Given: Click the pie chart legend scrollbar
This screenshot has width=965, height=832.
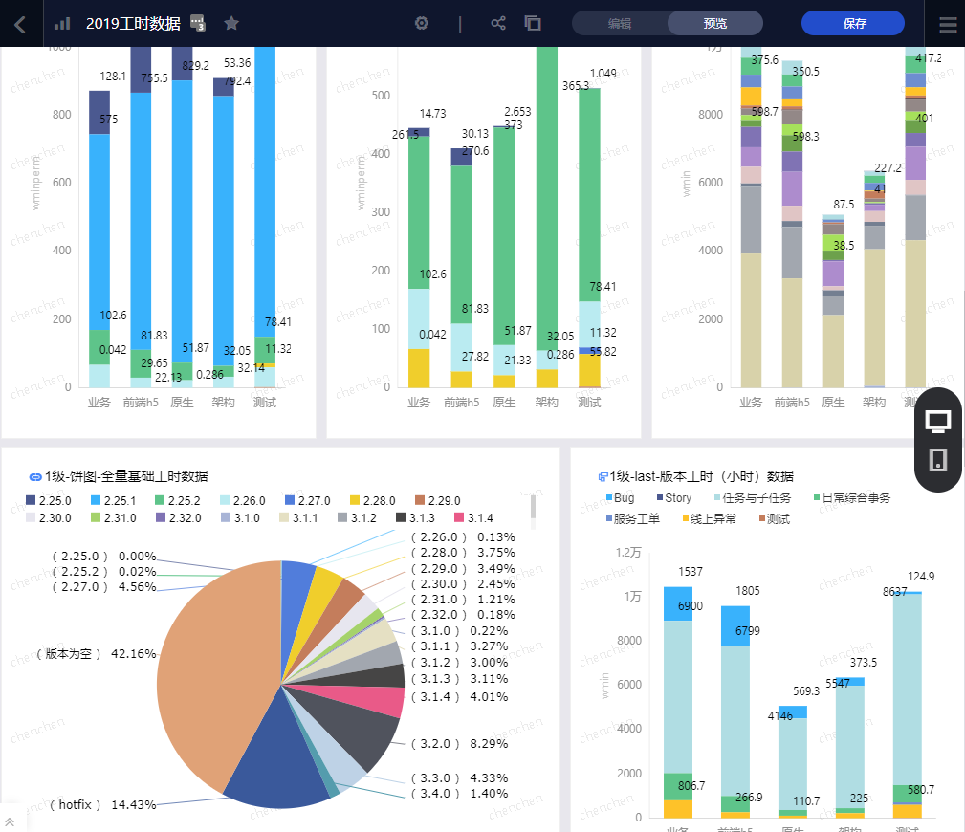Looking at the screenshot, I should (533, 509).
